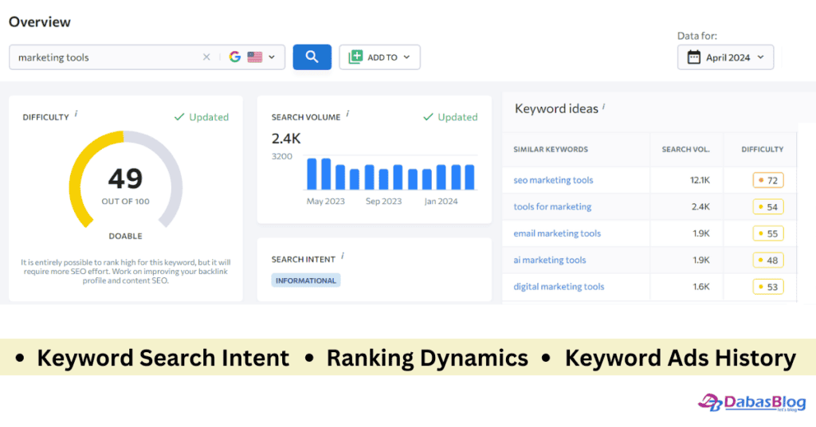Click the Difficulty info icon

point(76,113)
